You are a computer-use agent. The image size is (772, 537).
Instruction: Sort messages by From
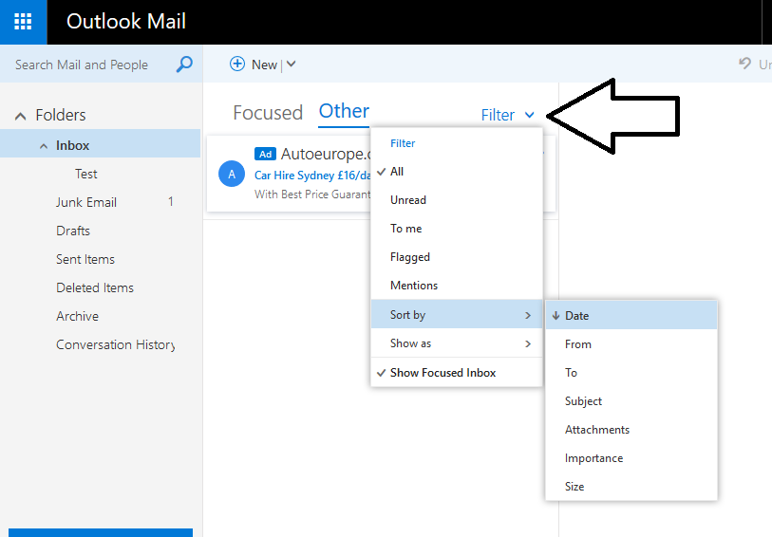pyautogui.click(x=631, y=344)
